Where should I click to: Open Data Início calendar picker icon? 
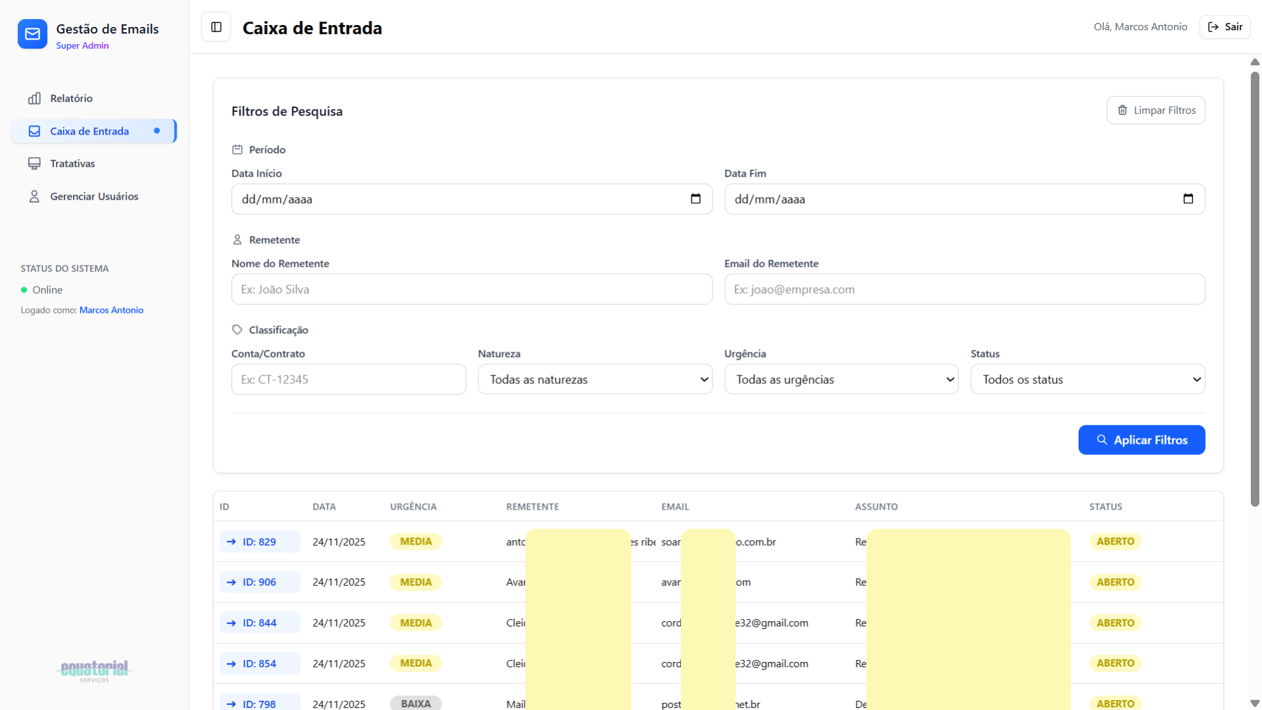tap(695, 199)
